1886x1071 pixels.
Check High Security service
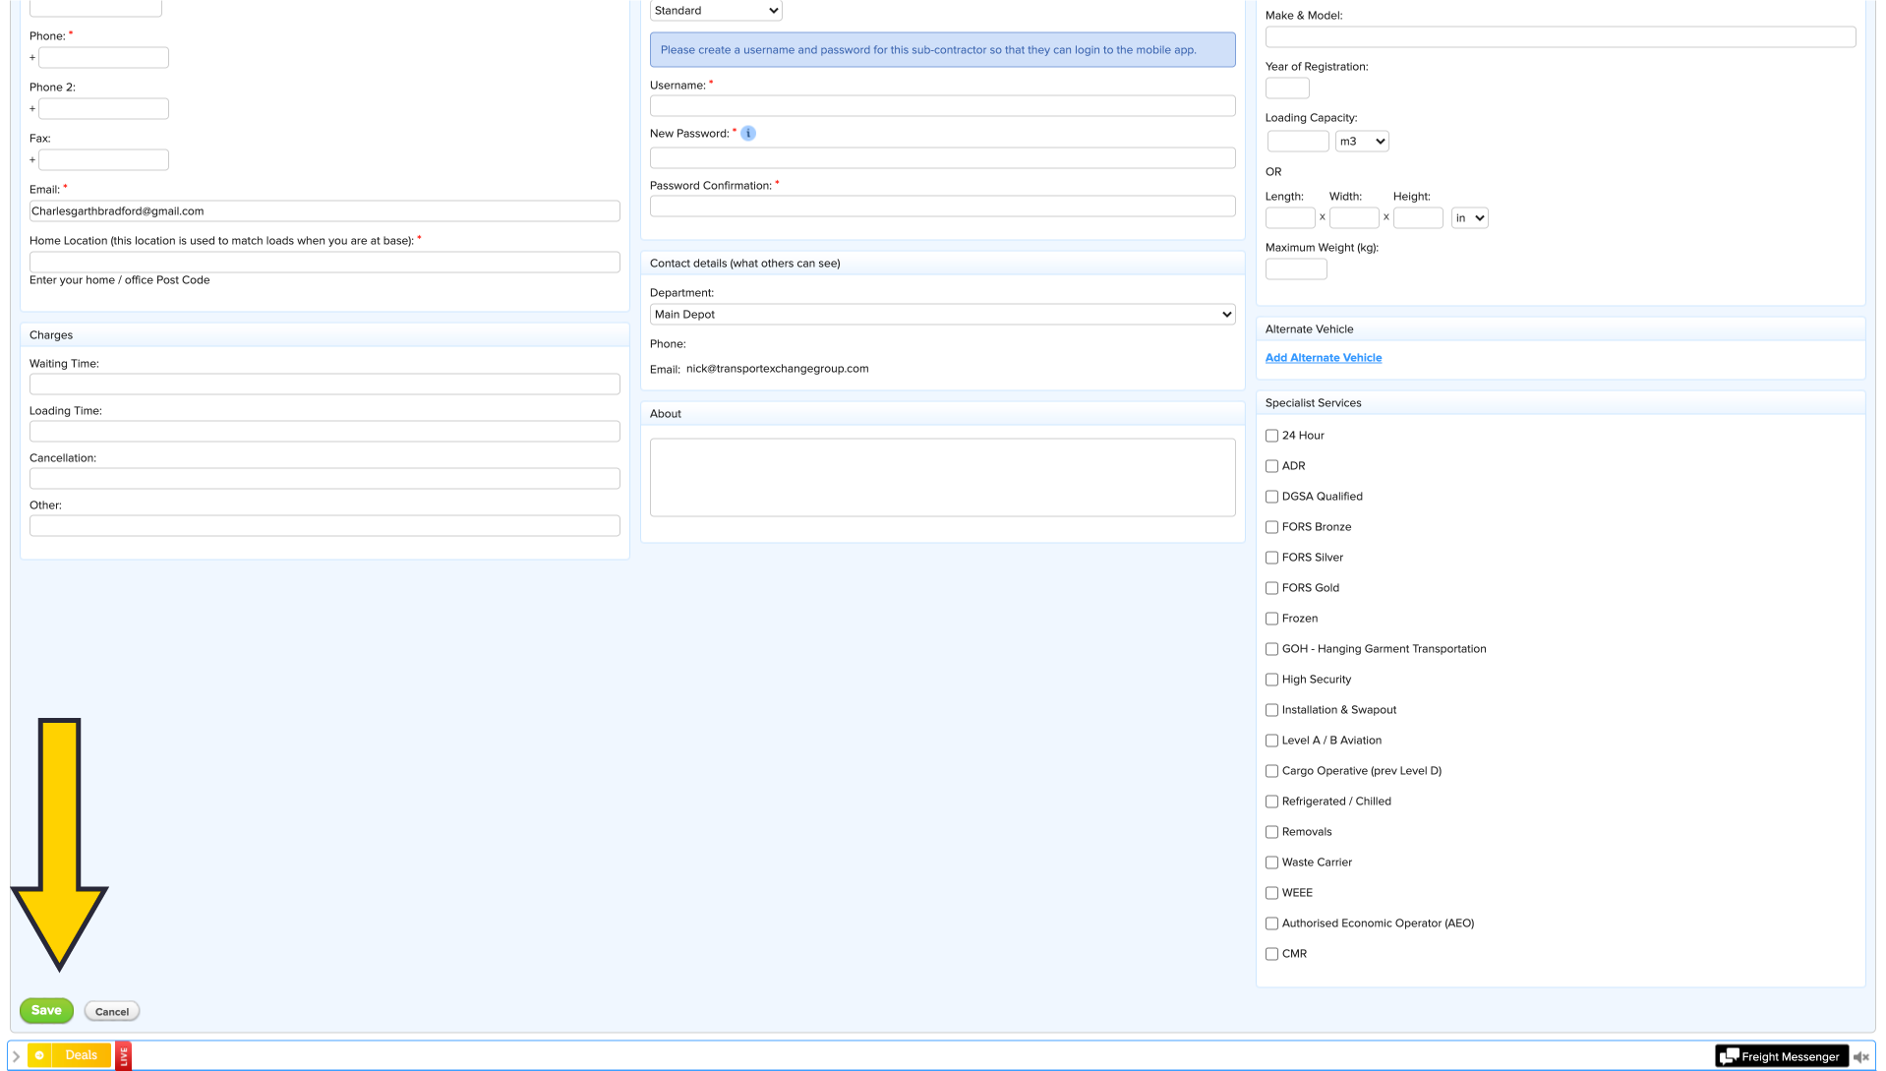1271,680
